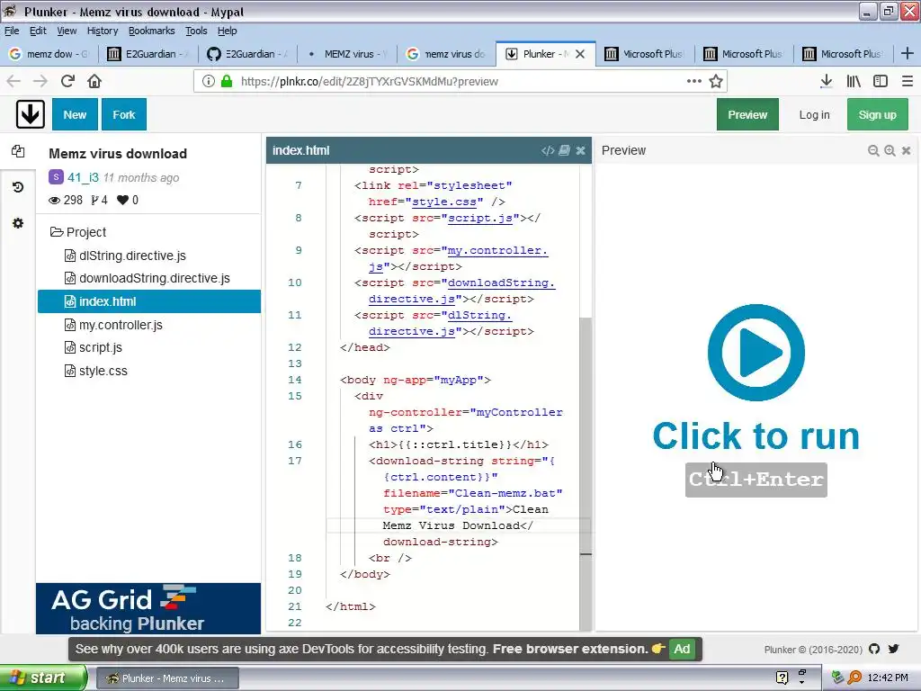Reload the current page
Image resolution: width=921 pixels, height=691 pixels.
[67, 81]
